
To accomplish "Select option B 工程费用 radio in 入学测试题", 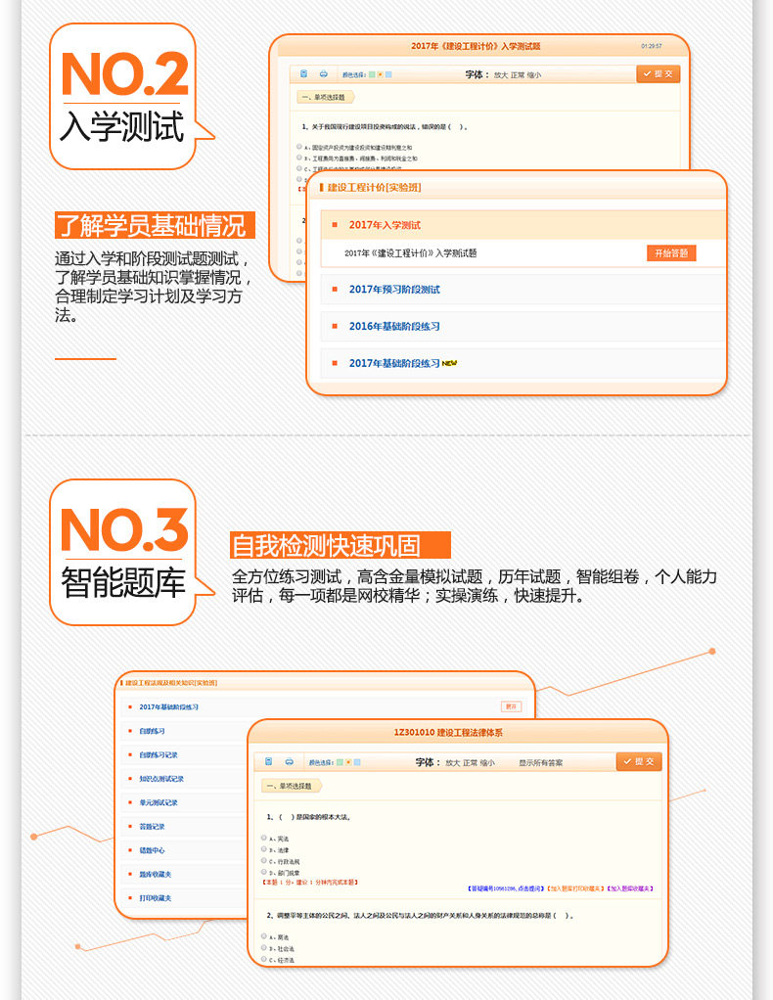I will 299,158.
